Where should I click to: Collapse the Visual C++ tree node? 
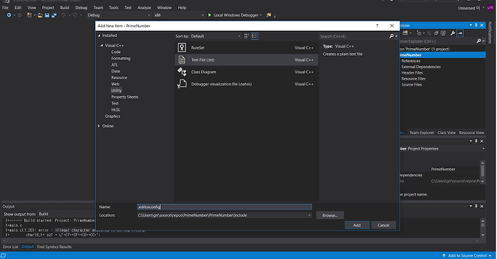(101, 45)
